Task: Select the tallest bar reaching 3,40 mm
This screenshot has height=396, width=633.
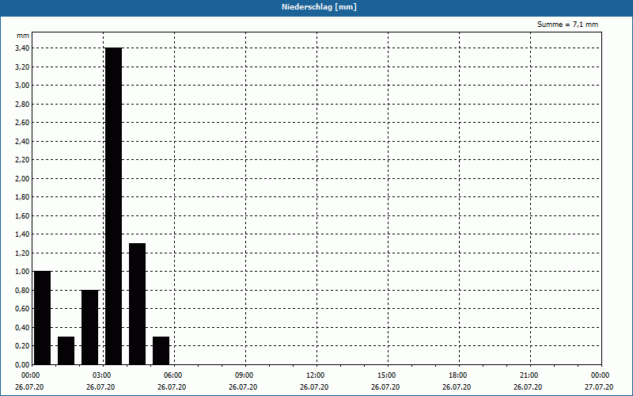Action: pyautogui.click(x=113, y=206)
